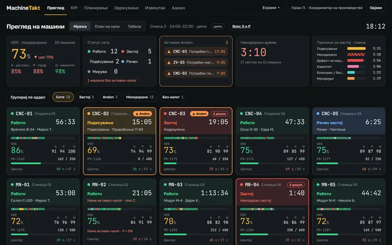Image resolution: width=392 pixels, height=245 pixels.
Task: Expand the Екрани dropdown
Action: tap(271, 8)
